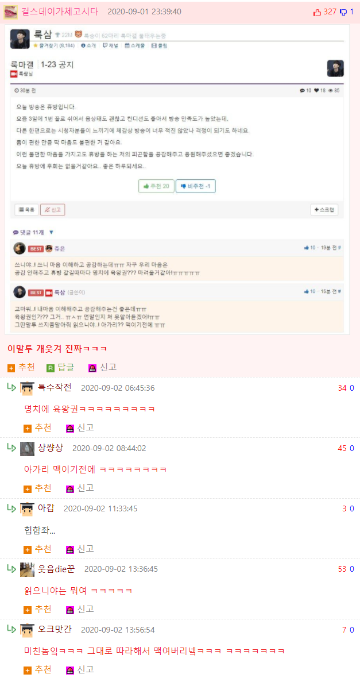
Task: Click the orange plus 추천 icon under main post
Action: (x=11, y=368)
